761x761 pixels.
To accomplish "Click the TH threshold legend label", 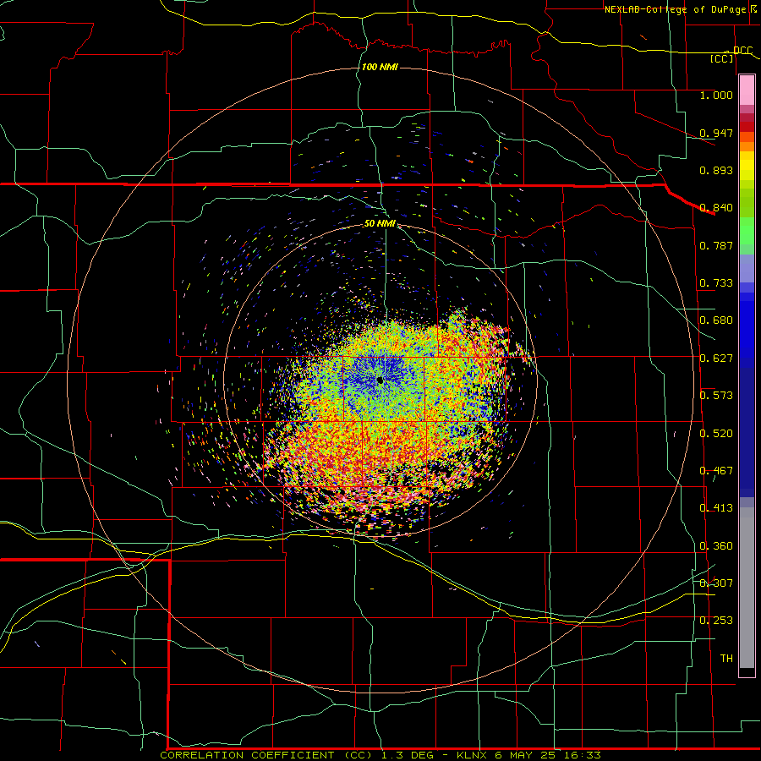I will 726,659.
